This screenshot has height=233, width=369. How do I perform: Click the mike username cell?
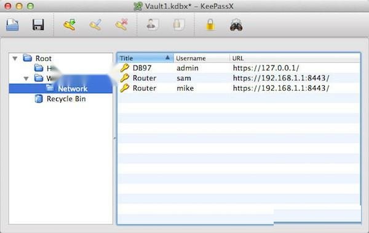click(x=185, y=88)
